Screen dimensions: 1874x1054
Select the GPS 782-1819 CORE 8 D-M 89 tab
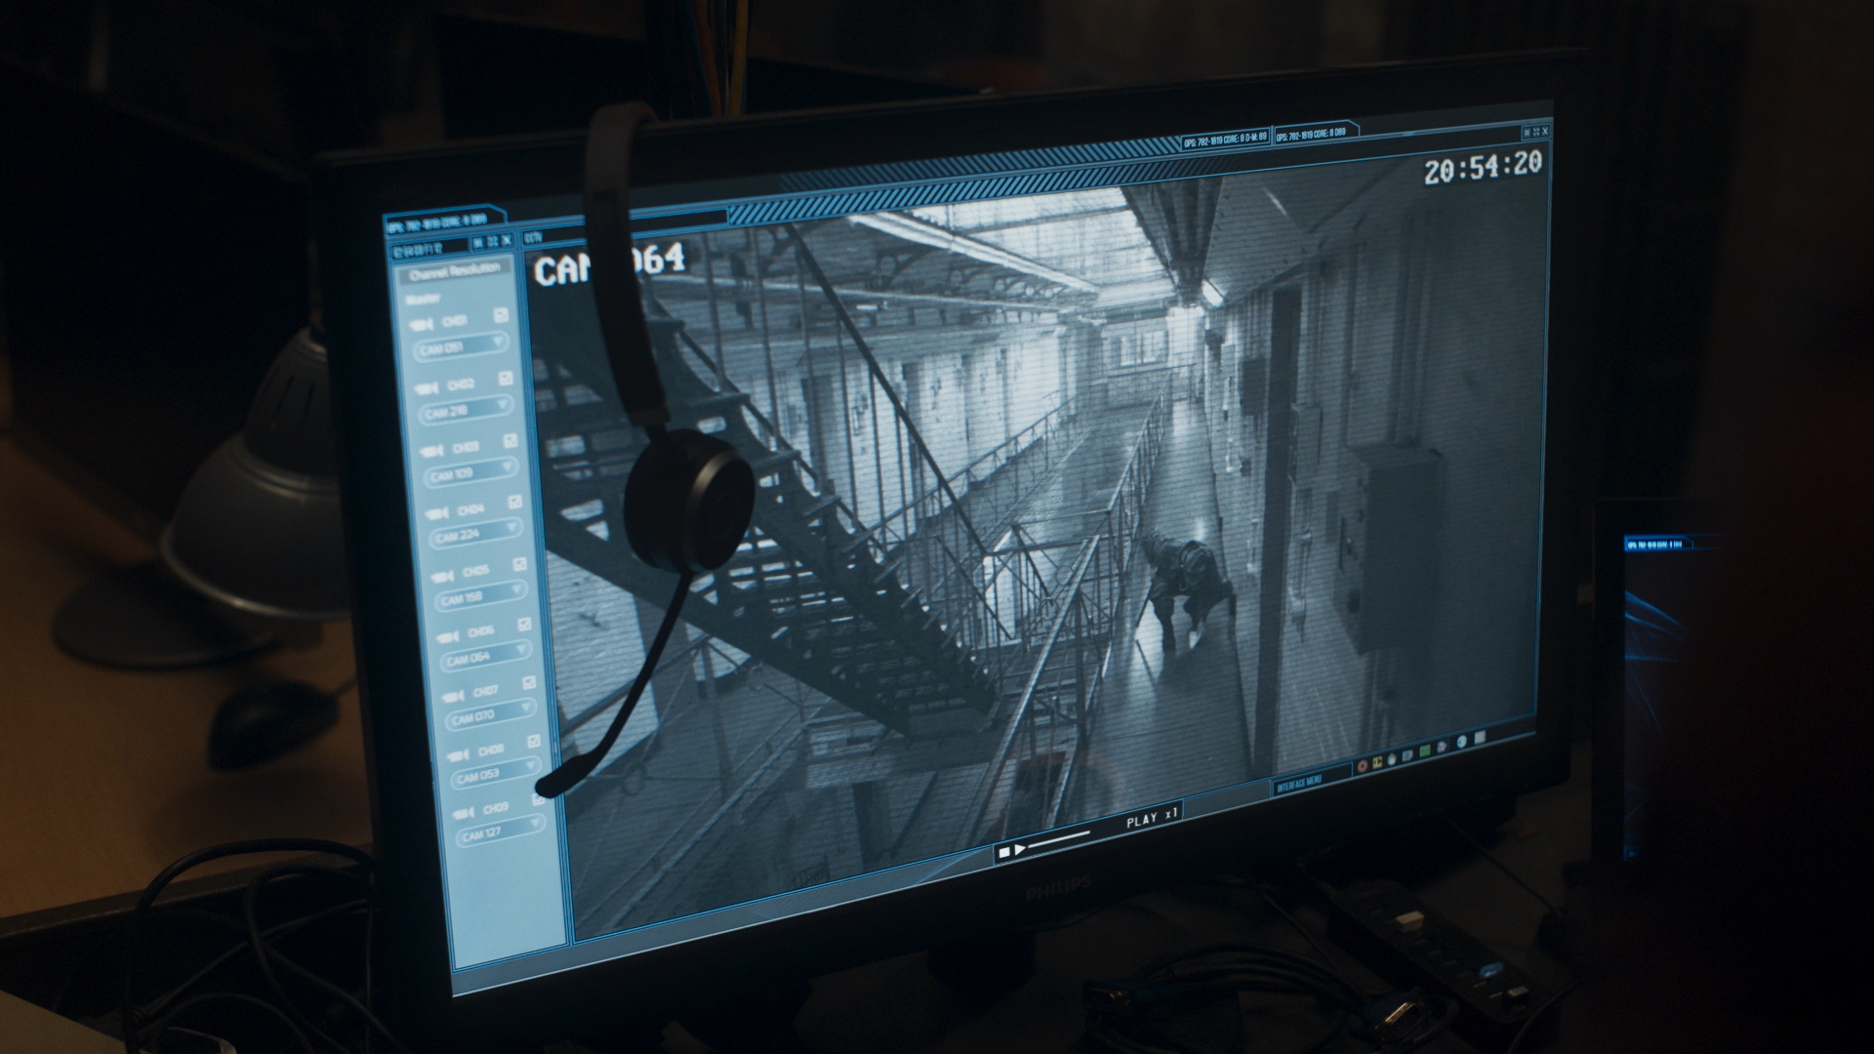click(x=1225, y=140)
